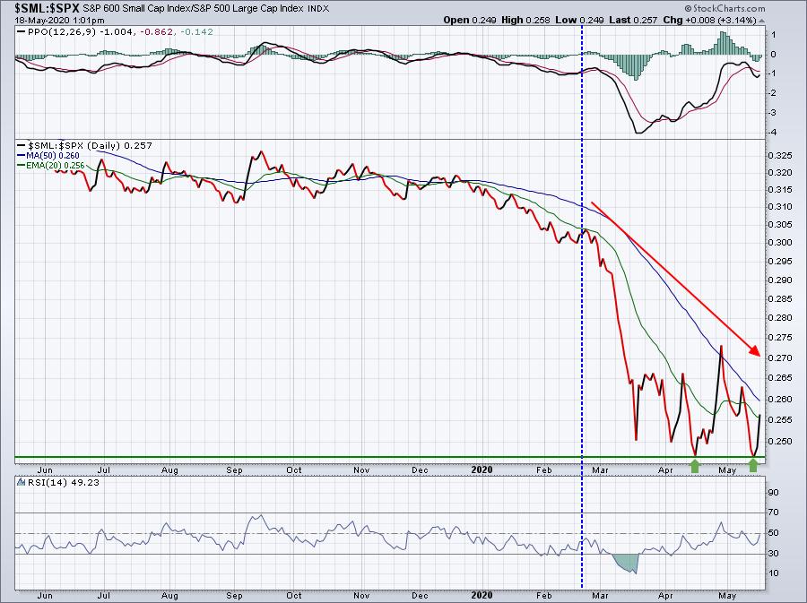Click the right green up-arrow near May
Viewport: 807px width, 603px height.
point(753,464)
